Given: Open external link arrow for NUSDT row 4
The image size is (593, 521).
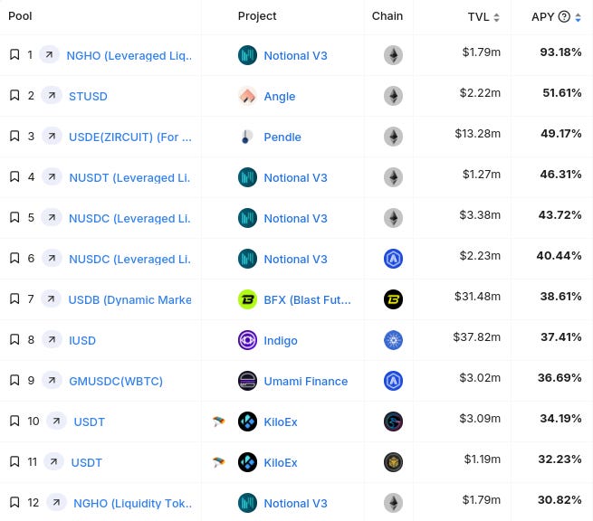Looking at the screenshot, I should pos(52,176).
